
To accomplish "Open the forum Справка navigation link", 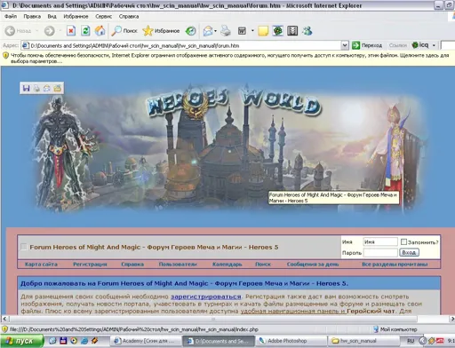I will 132,264.
